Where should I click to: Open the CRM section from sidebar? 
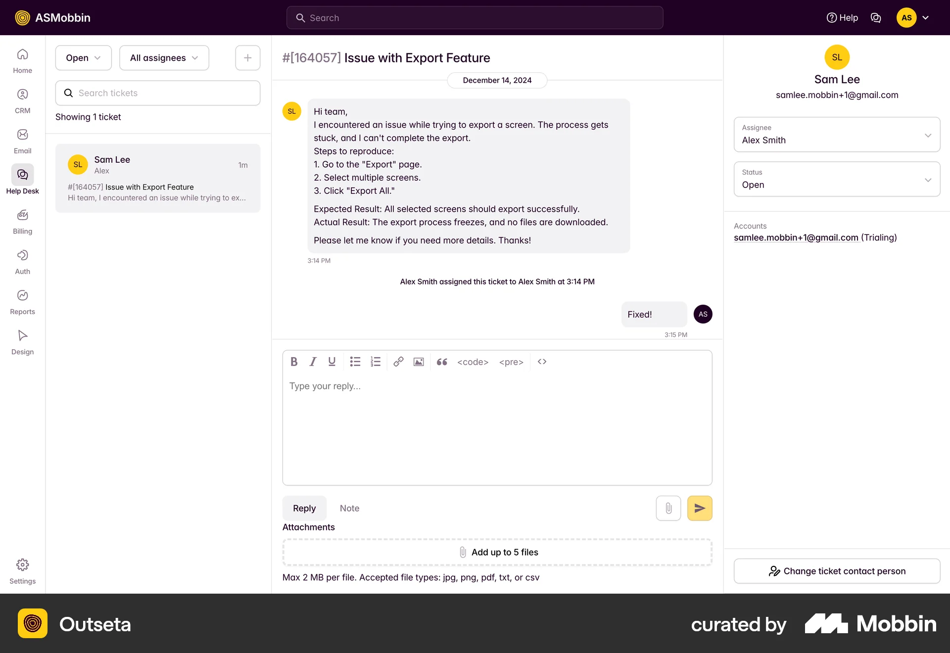click(x=22, y=94)
